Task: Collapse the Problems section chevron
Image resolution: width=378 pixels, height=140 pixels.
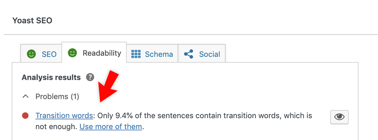Action: pyautogui.click(x=25, y=96)
